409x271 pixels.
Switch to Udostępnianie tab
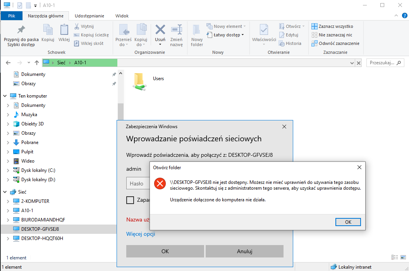[x=89, y=16]
